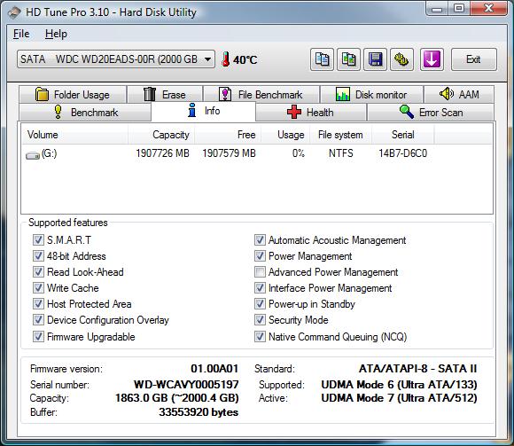Viewport: 514px width, 446px height.
Task: Click the blue Info tab icon
Action: (192, 110)
